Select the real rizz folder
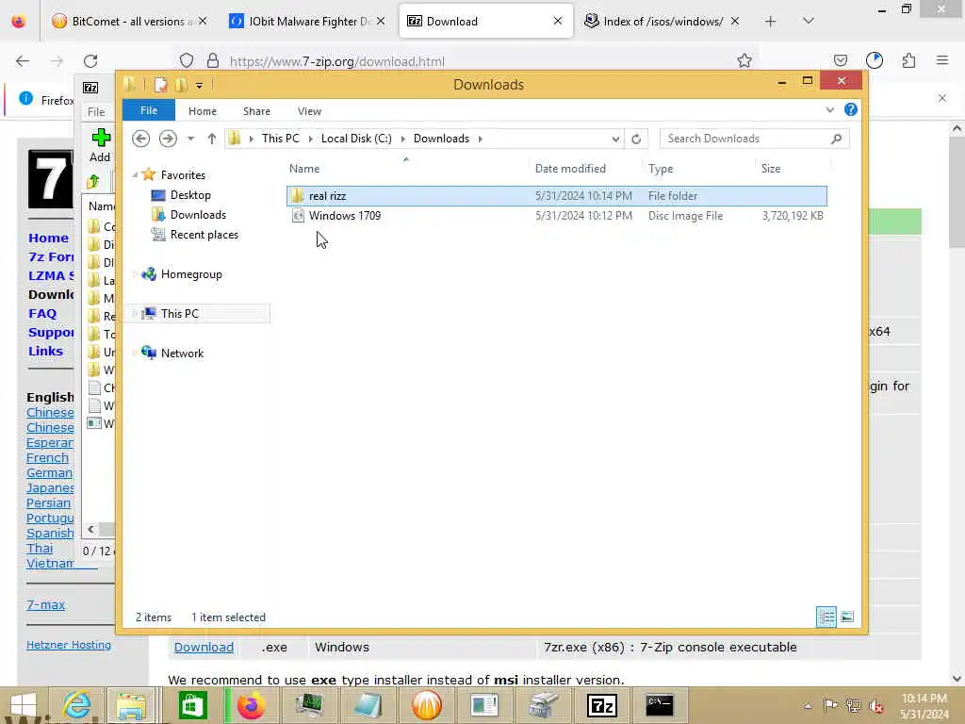 (x=556, y=196)
